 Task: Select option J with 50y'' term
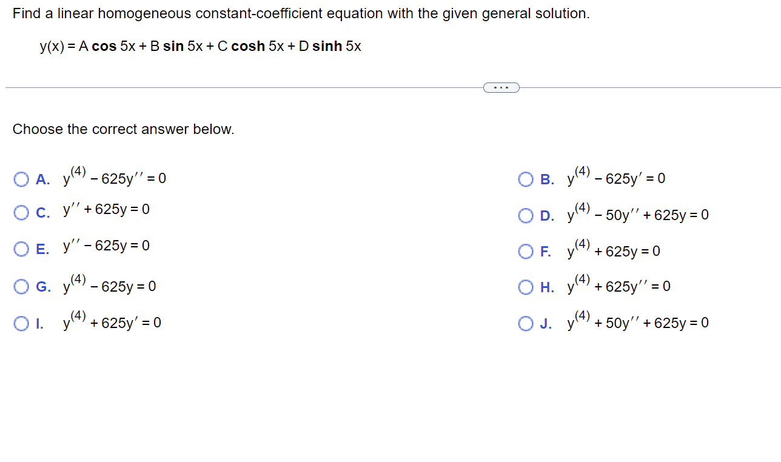coord(525,323)
